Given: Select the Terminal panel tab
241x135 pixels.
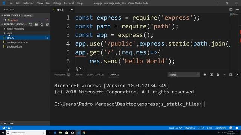Looking at the screenshot, I should [x=114, y=75].
